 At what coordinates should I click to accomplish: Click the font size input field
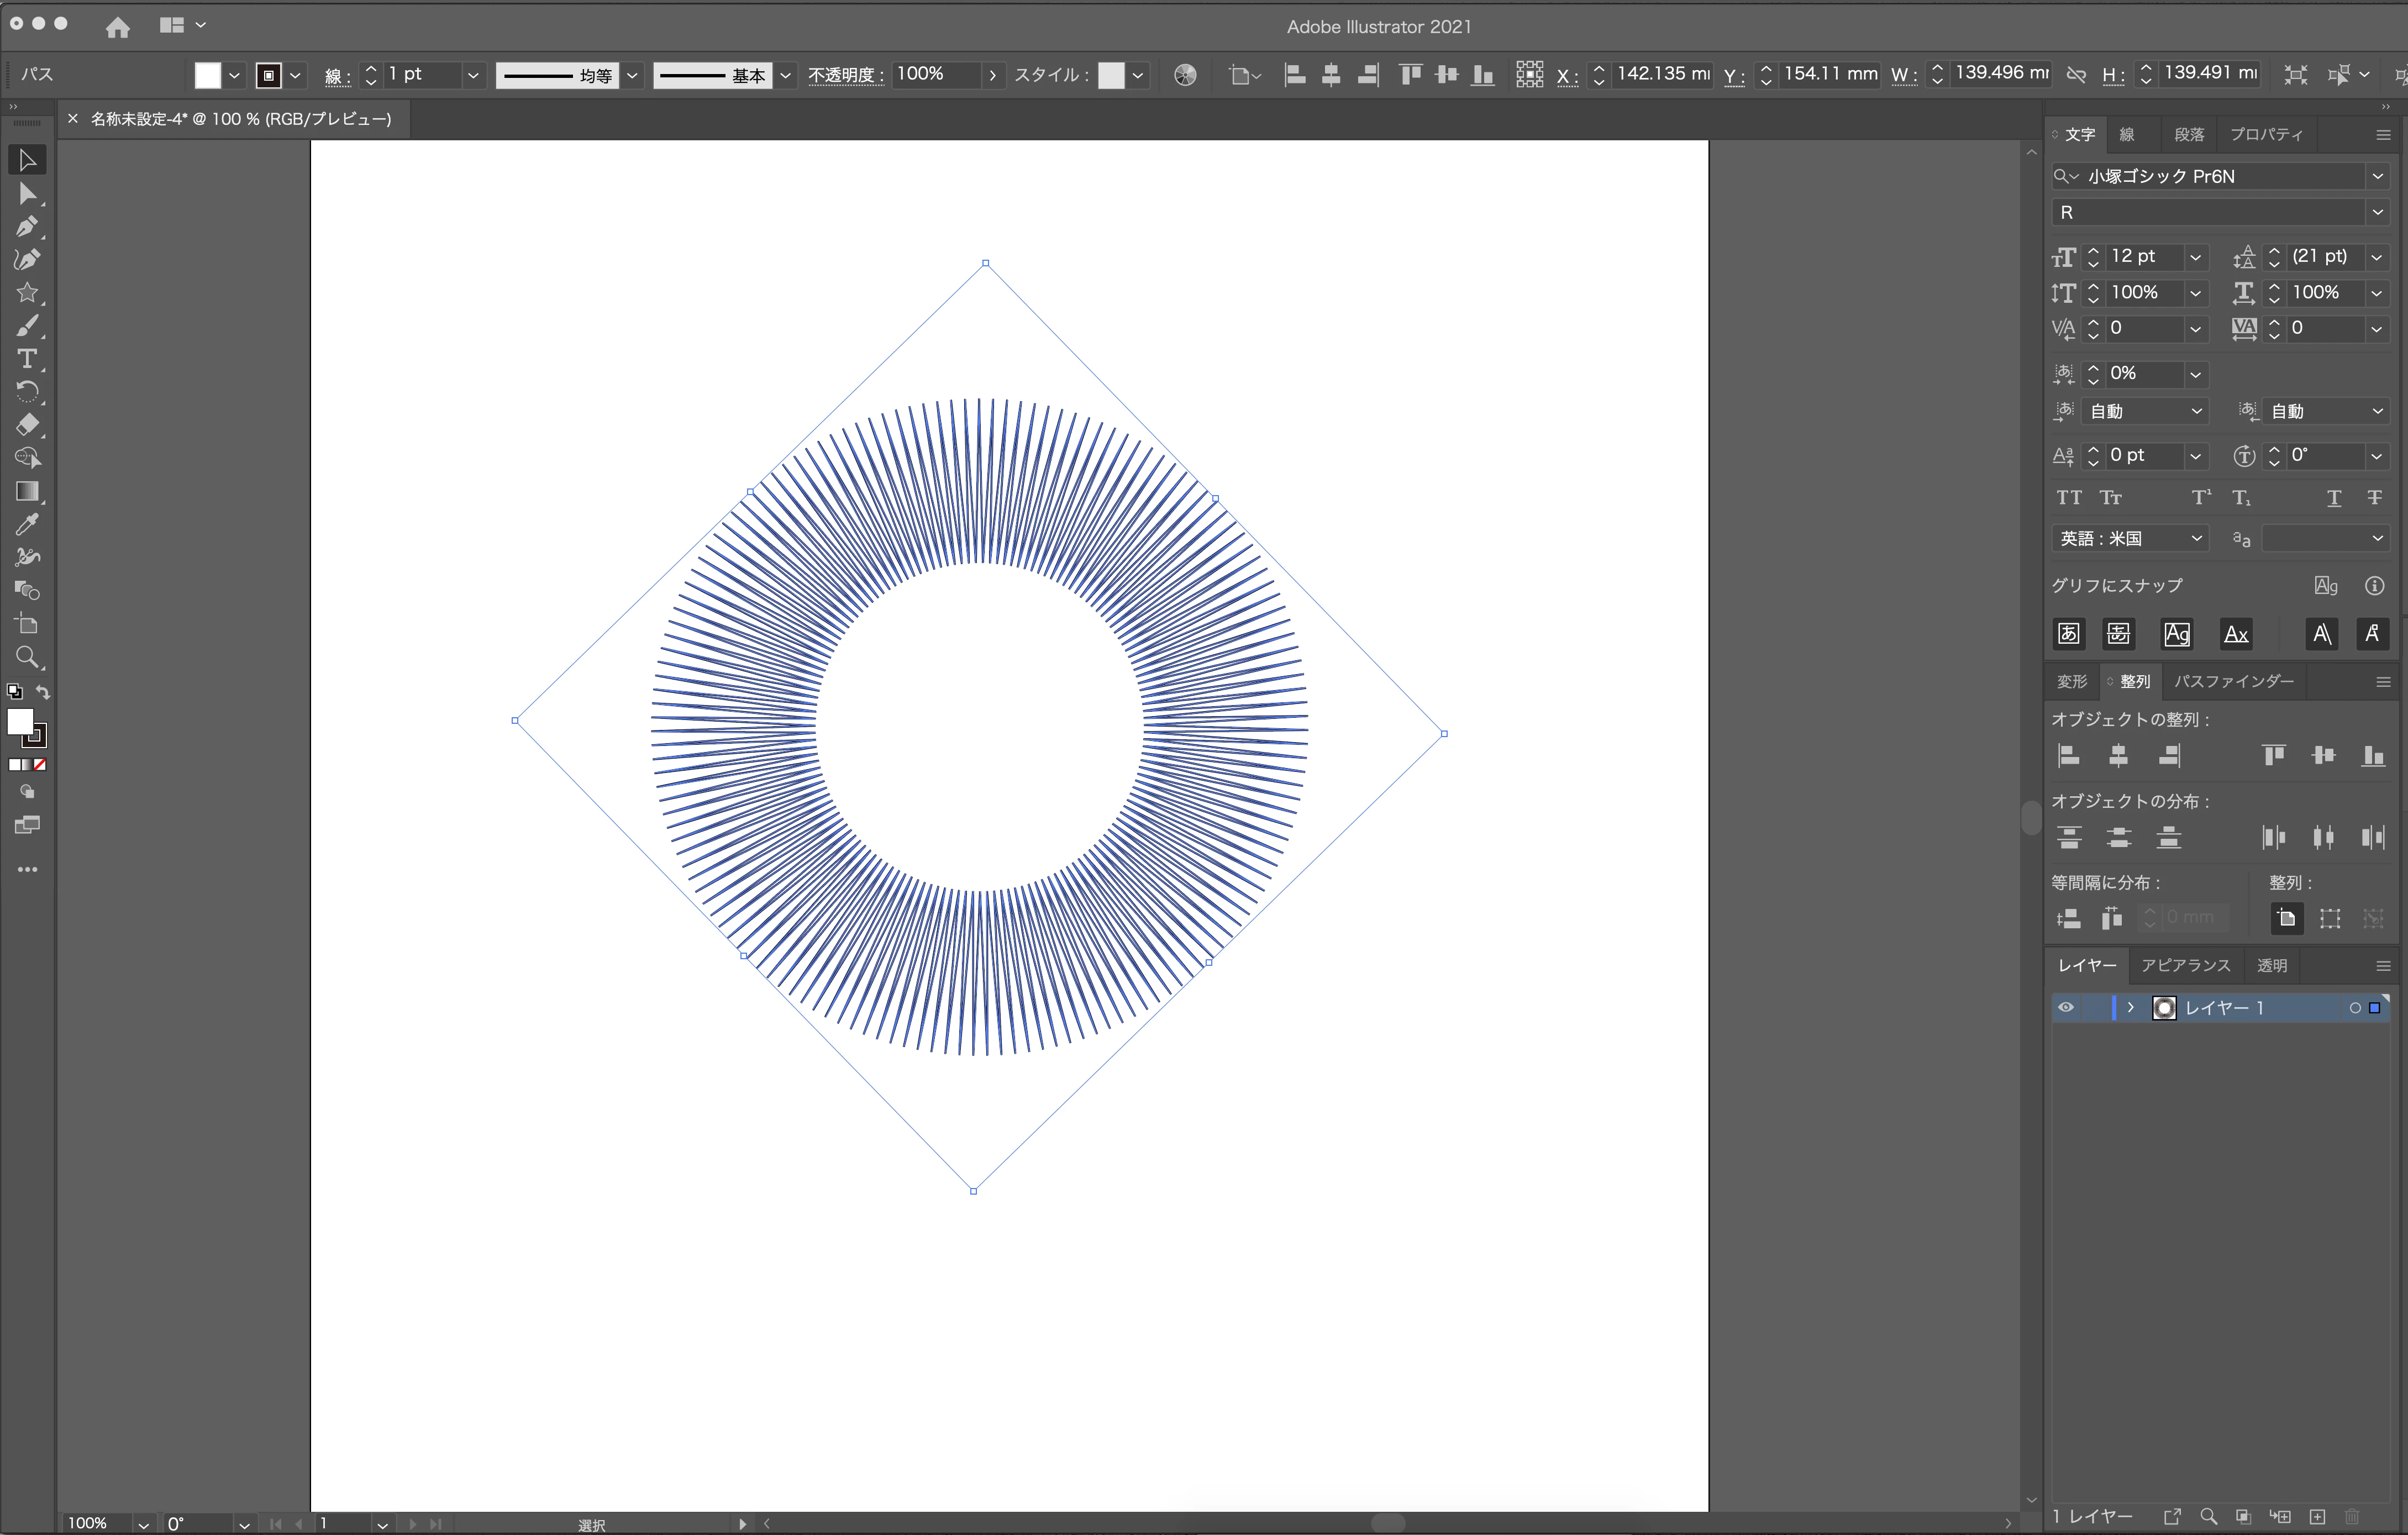pos(2144,257)
